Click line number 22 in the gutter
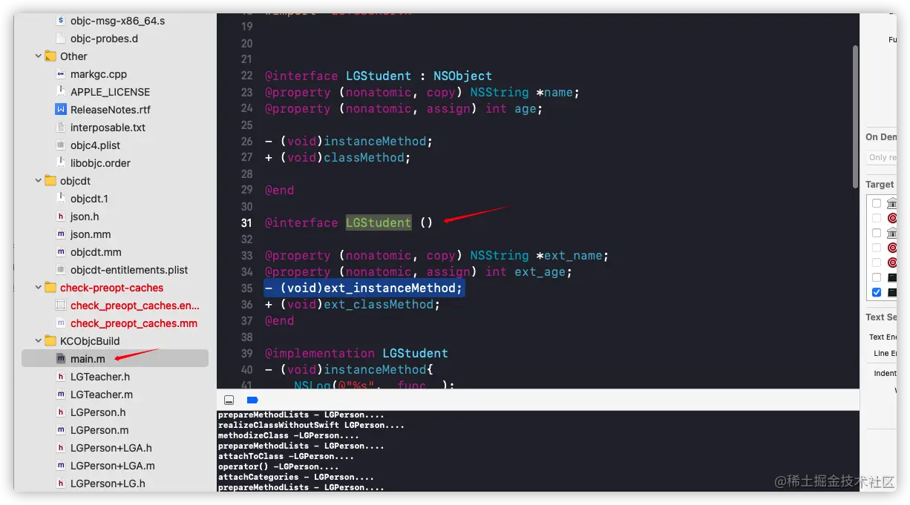This screenshot has width=910, height=505. pos(247,76)
